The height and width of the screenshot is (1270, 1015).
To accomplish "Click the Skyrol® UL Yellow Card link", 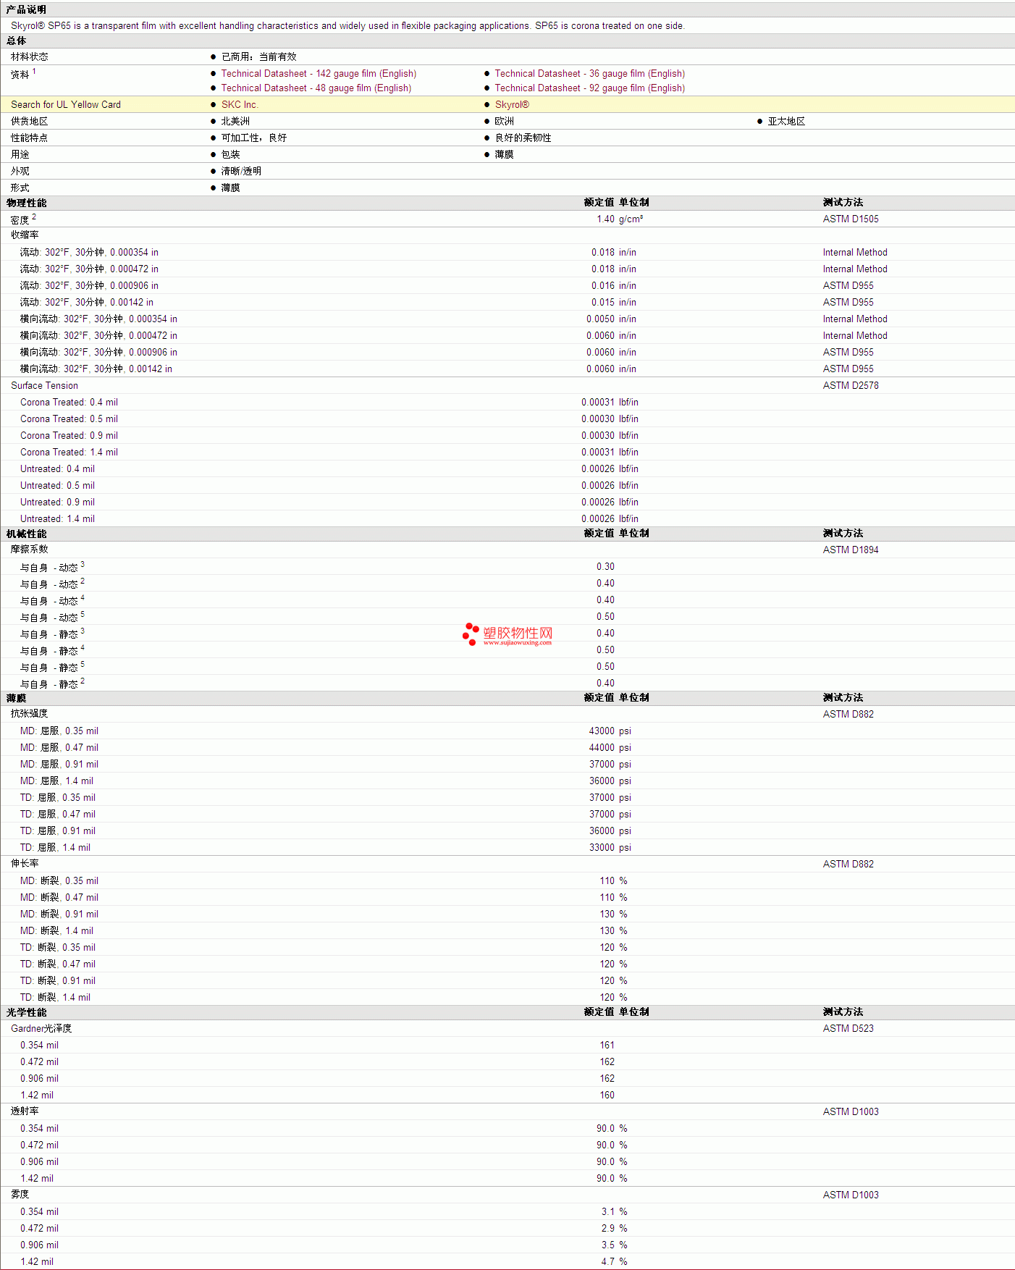I will point(512,104).
